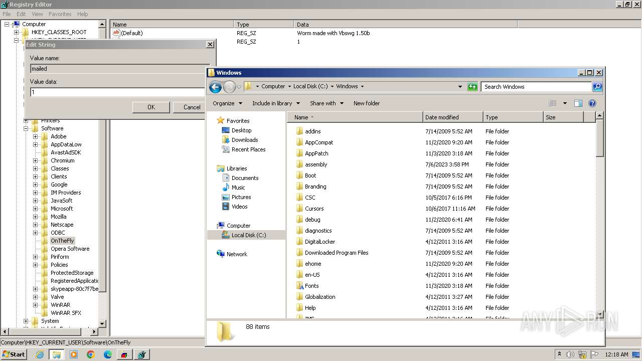Select the Fonts folder
This screenshot has width=642, height=361.
[x=311, y=286]
